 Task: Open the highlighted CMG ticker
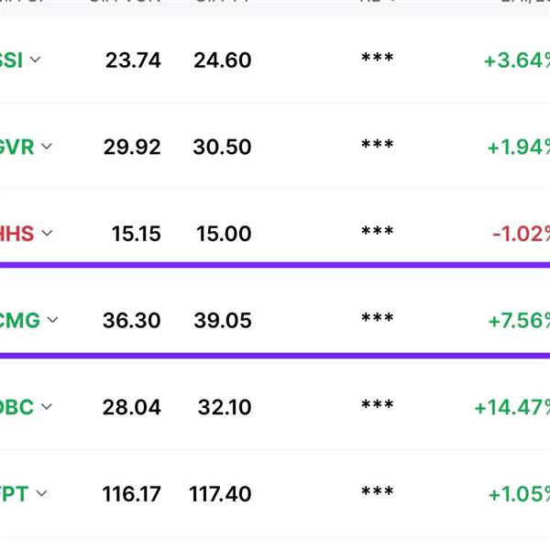tap(20, 321)
